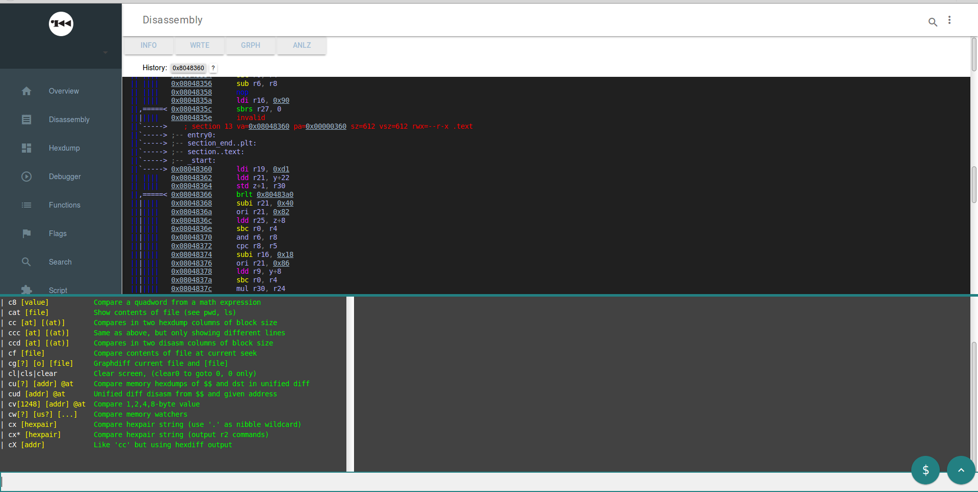Open the three-dot overflow menu
Image resolution: width=978 pixels, height=492 pixels.
tap(950, 20)
